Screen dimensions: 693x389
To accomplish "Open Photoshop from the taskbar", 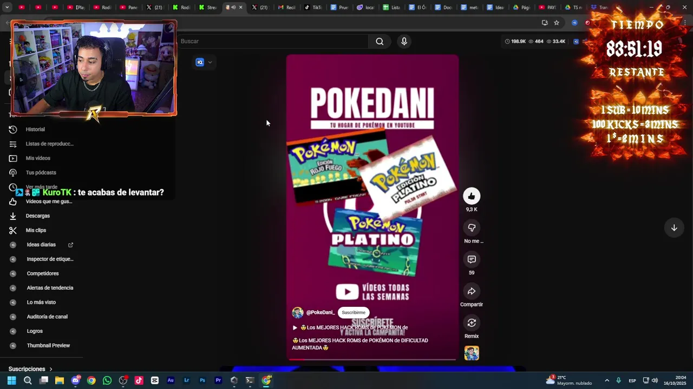I will coord(202,380).
